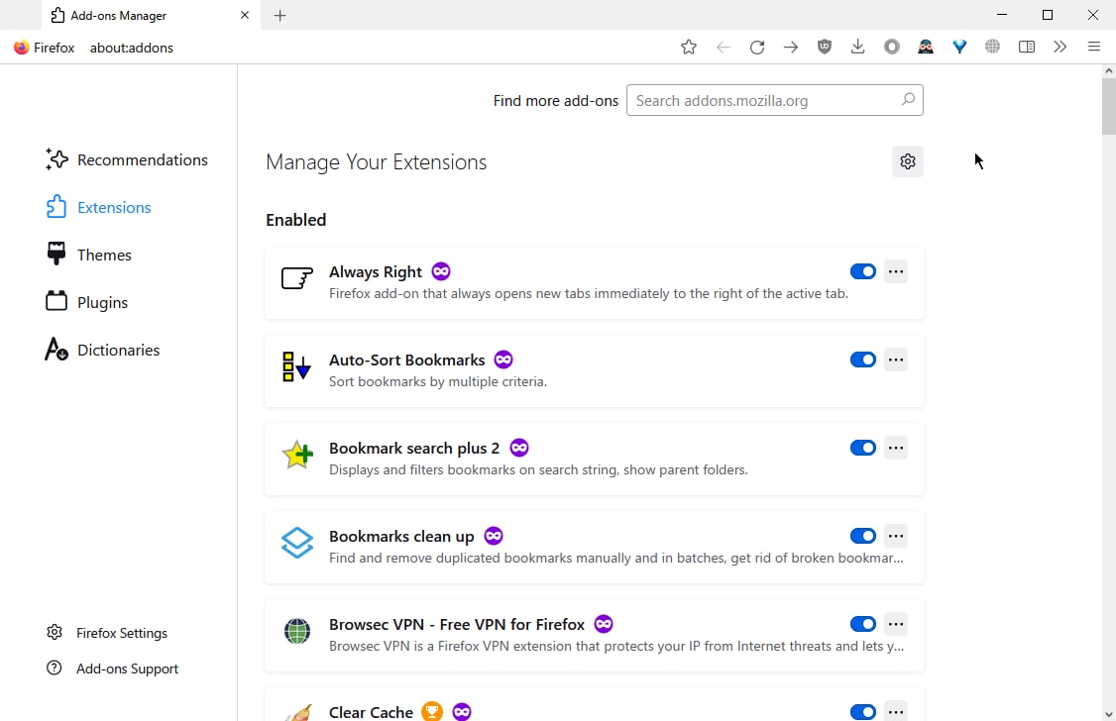Bookmark this page with the star icon
1116x721 pixels.
click(x=688, y=47)
